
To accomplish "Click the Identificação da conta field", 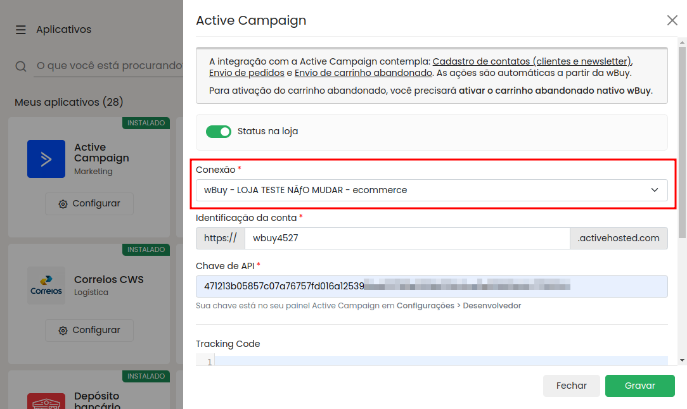I will (x=407, y=238).
